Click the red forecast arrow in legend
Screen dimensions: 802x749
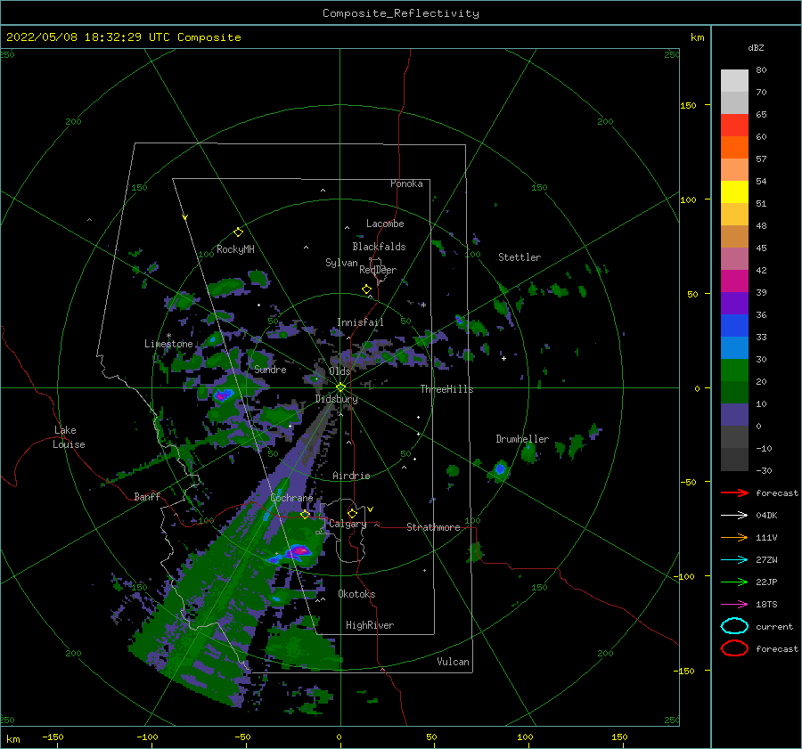click(x=734, y=493)
